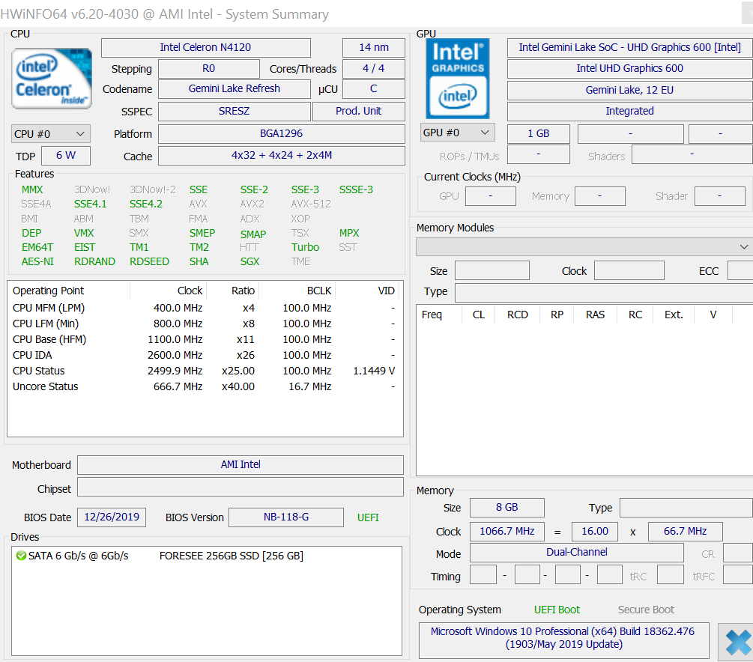Click the blue X close button

click(x=738, y=643)
